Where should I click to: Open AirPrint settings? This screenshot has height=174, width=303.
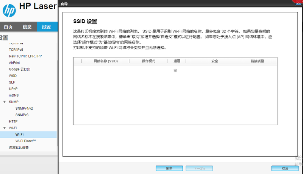pyautogui.click(x=14, y=62)
